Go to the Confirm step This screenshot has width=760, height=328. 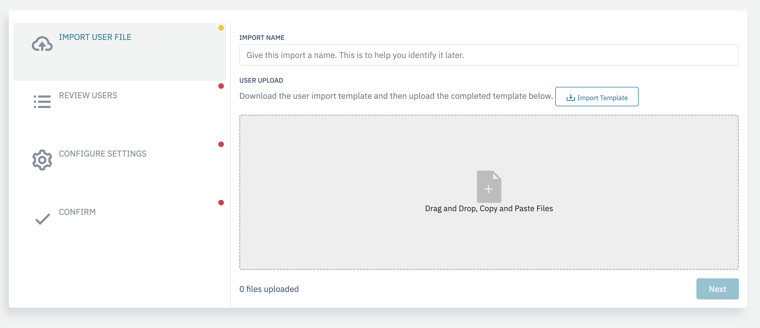coord(119,226)
